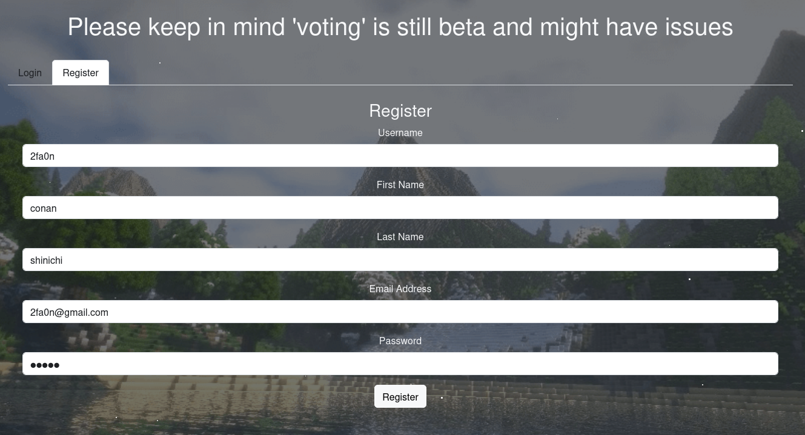Click the Last Name label

click(400, 237)
